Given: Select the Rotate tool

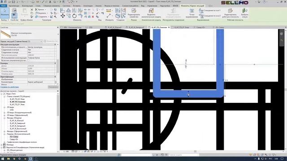Looking at the screenshot, I should (74, 16).
